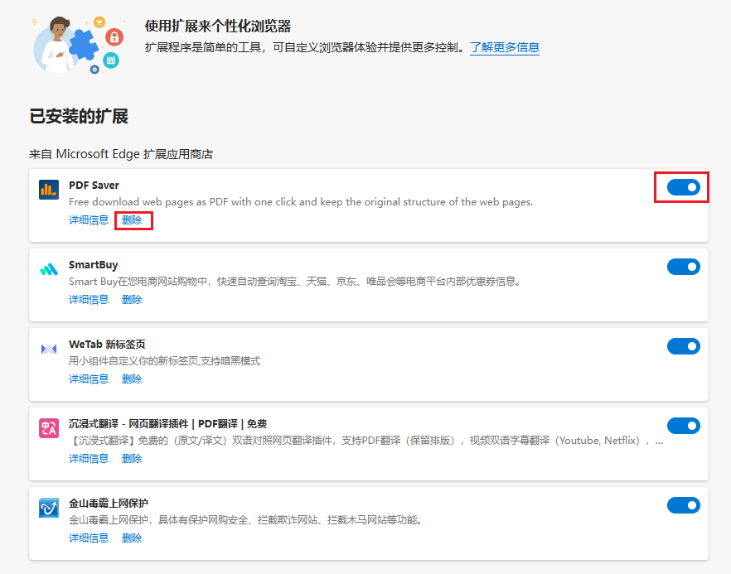Click 删除 under 金山毒霸上网保护

133,538
